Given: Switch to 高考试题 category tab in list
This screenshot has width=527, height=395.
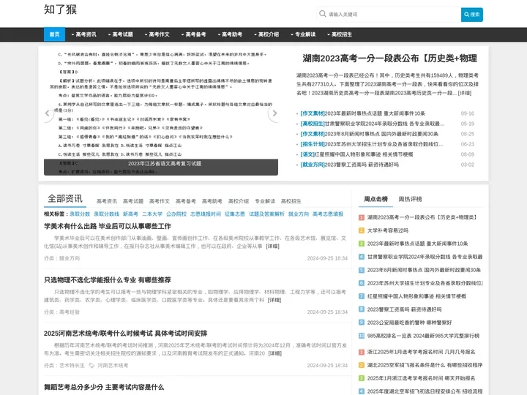Looking at the screenshot, I should [132, 201].
